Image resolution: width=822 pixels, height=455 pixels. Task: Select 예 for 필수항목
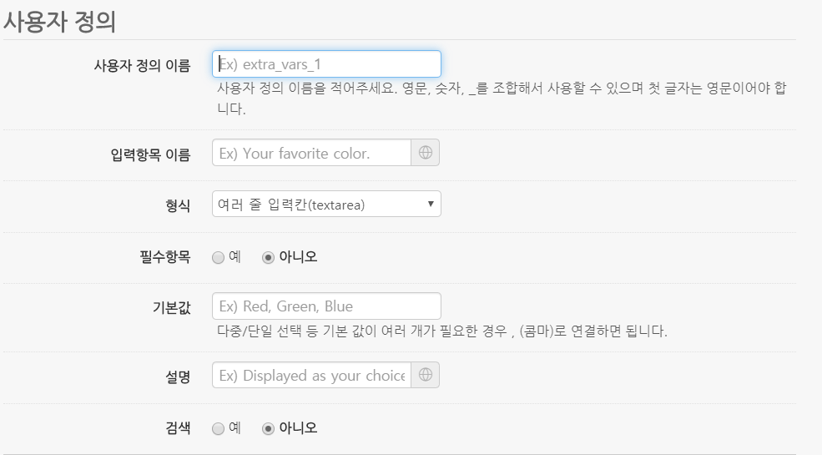pyautogui.click(x=219, y=257)
